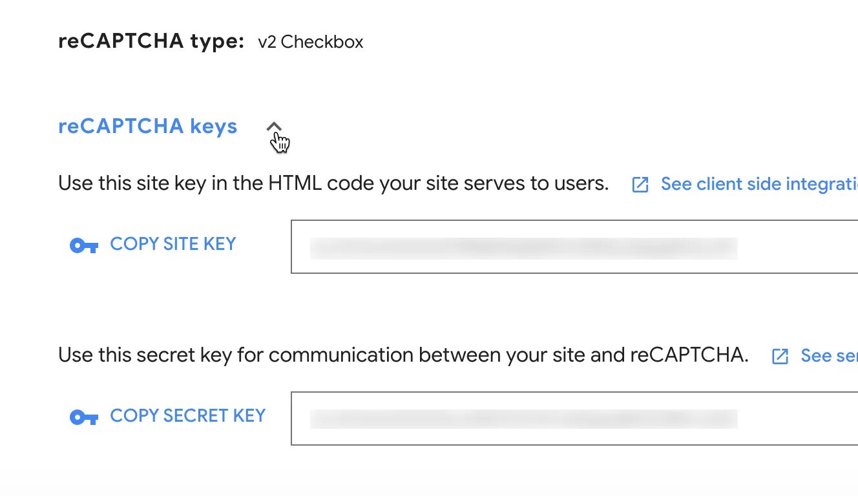Open external-link icon beside secret key description
This screenshot has width=858, height=496.
pyautogui.click(x=780, y=356)
